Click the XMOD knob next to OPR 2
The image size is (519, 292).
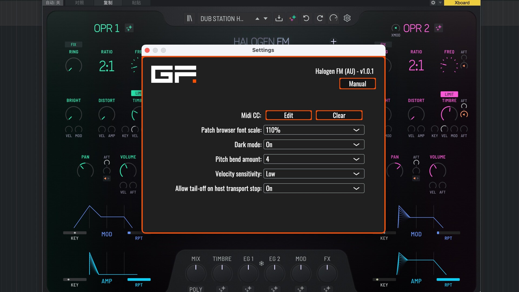coord(396,28)
